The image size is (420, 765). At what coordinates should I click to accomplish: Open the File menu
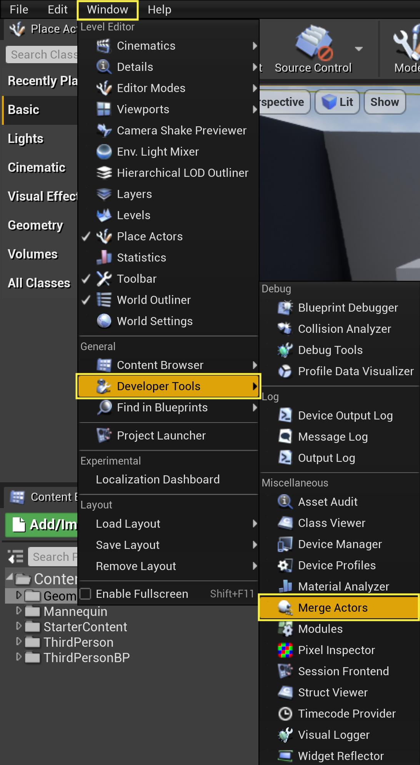tap(19, 10)
